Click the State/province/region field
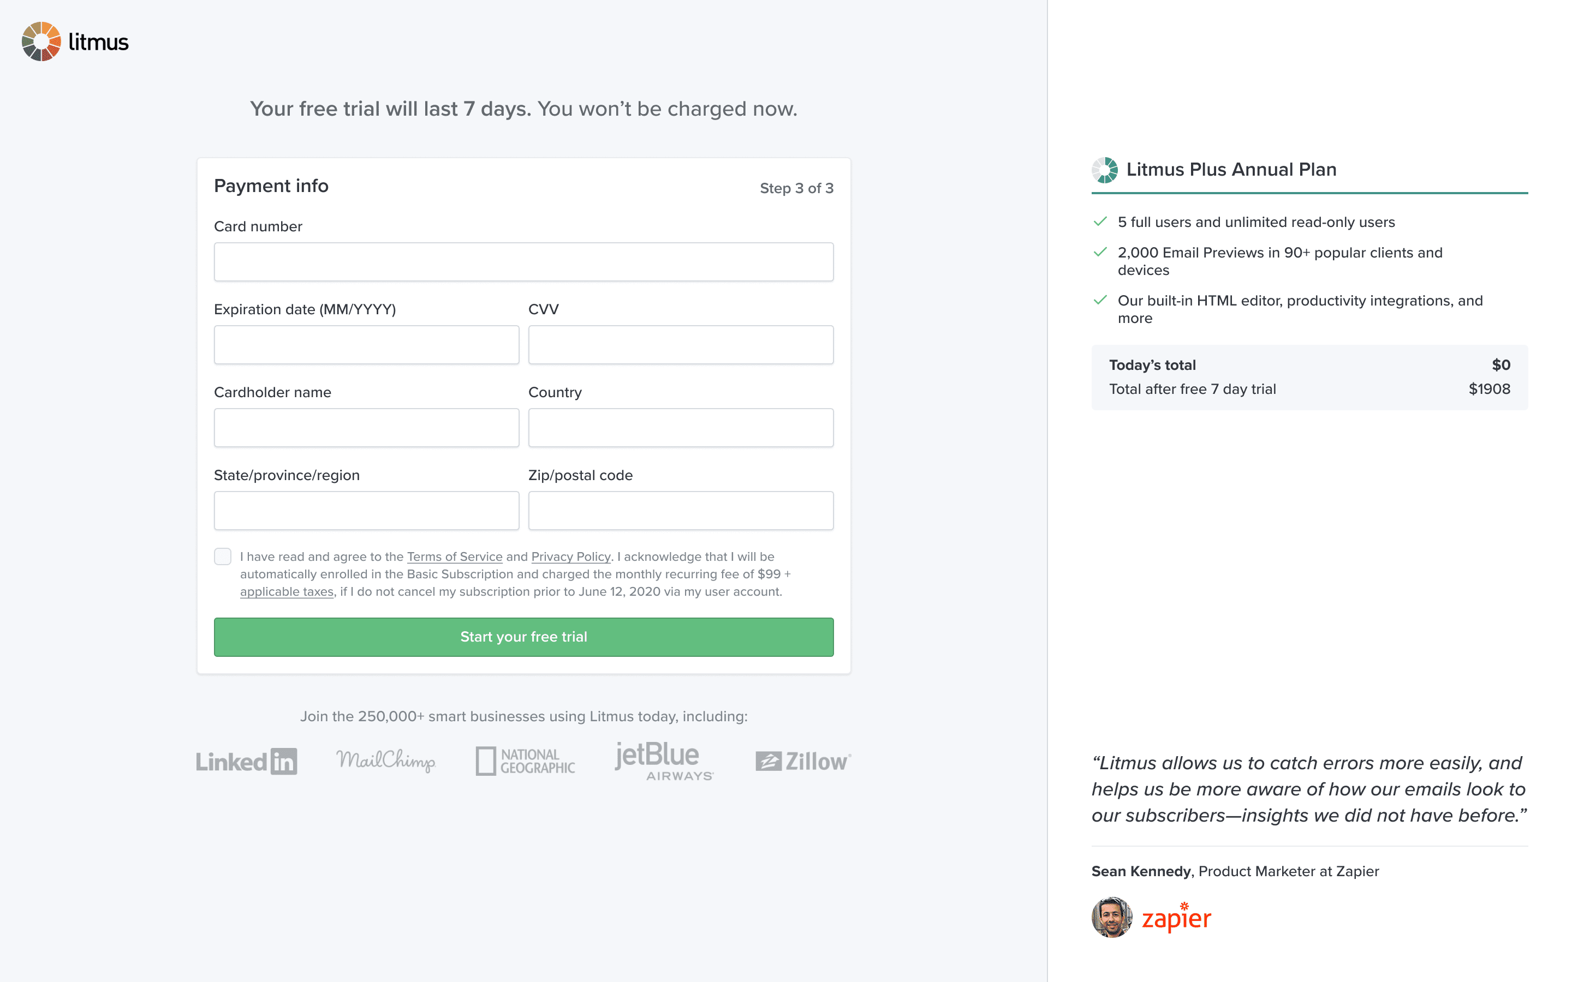The height and width of the screenshot is (982, 1572). pos(366,511)
